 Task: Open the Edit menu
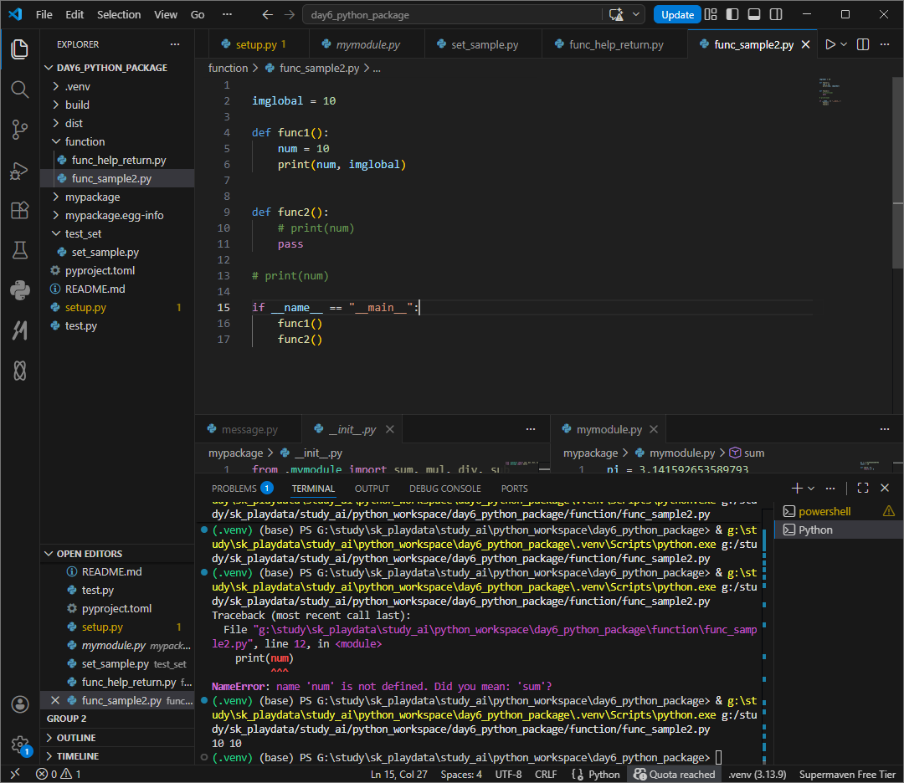click(74, 14)
